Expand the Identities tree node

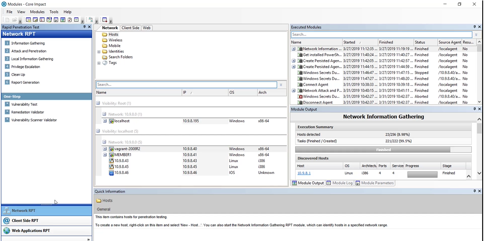(99, 51)
